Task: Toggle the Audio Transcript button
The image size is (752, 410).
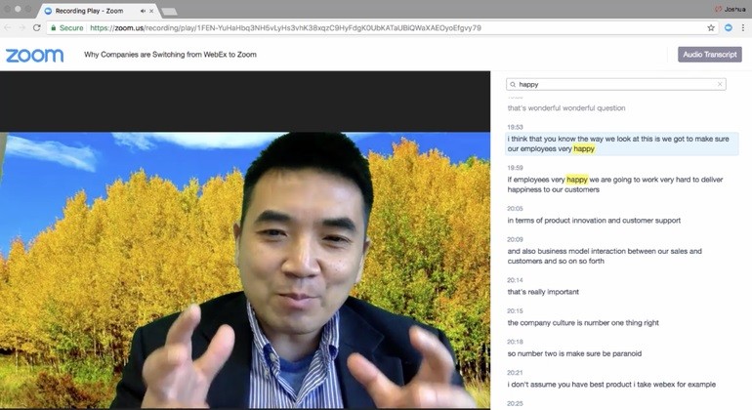Action: pos(710,55)
